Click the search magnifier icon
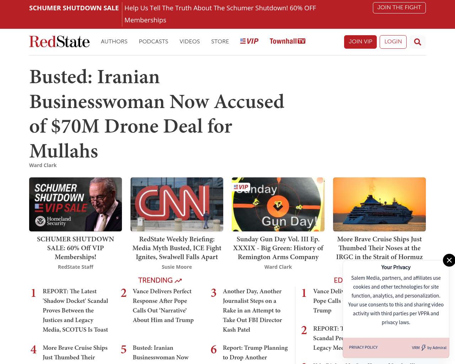Image resolution: width=455 pixels, height=364 pixels. pyautogui.click(x=417, y=42)
